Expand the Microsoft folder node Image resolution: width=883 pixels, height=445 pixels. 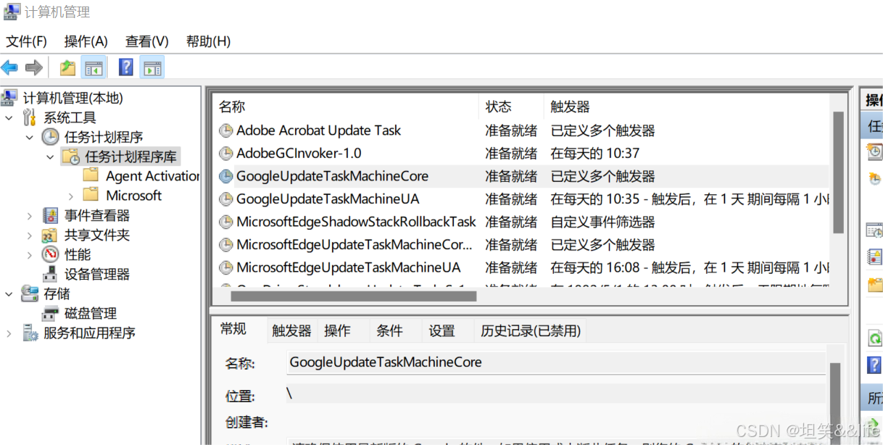[x=70, y=196]
